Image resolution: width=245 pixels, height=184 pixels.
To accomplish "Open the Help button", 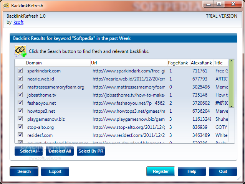I will tap(192, 171).
